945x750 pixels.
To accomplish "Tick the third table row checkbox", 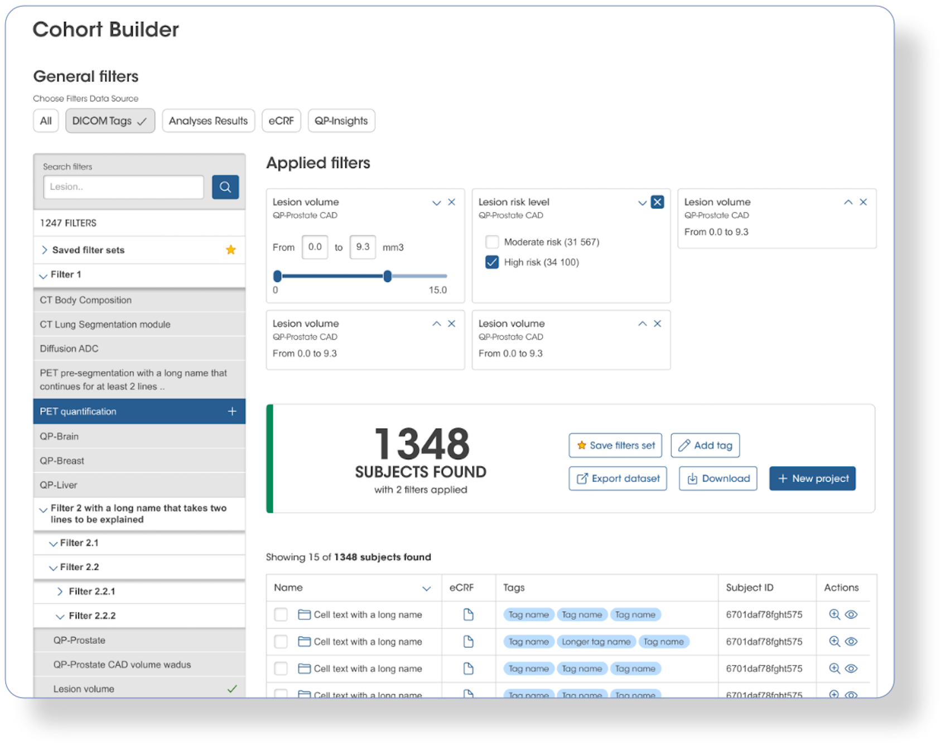I will tap(281, 668).
